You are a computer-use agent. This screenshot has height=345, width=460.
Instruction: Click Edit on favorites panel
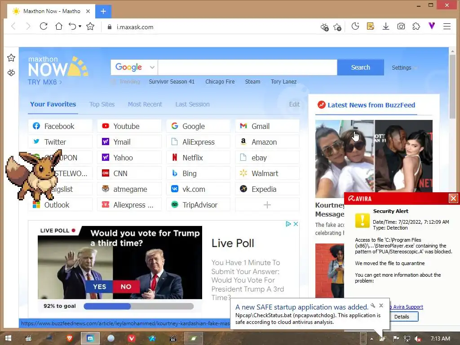point(294,104)
